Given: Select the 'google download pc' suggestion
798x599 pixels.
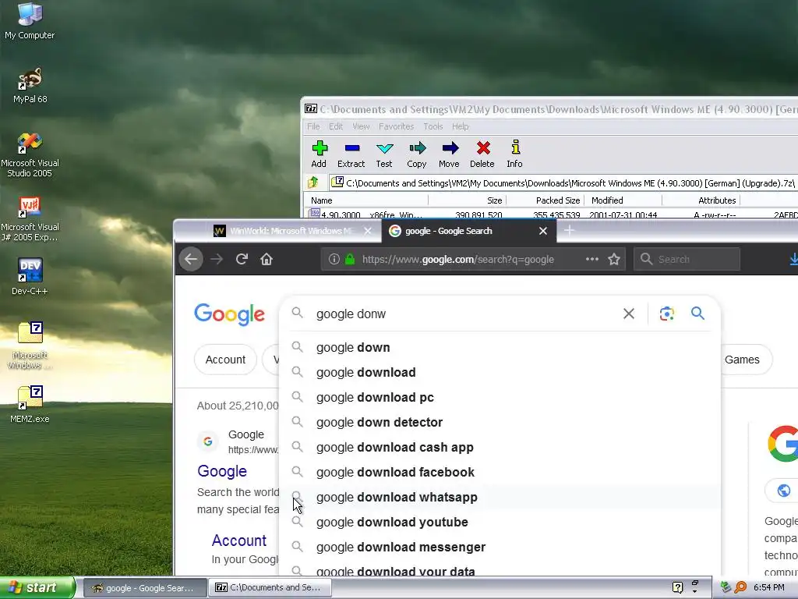Looking at the screenshot, I should click(500, 397).
